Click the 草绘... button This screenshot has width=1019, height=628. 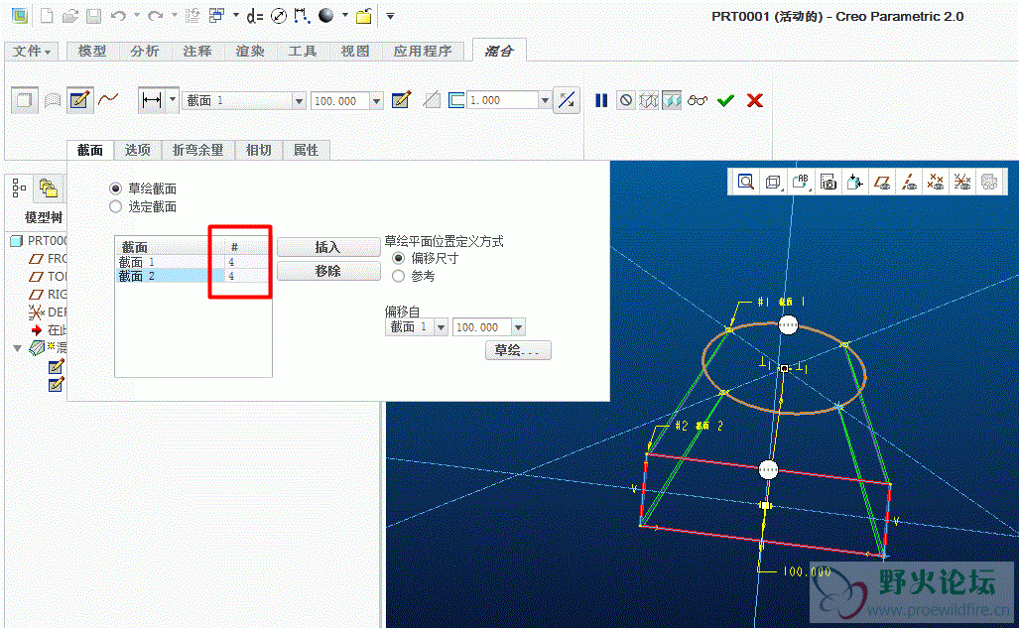(518, 350)
